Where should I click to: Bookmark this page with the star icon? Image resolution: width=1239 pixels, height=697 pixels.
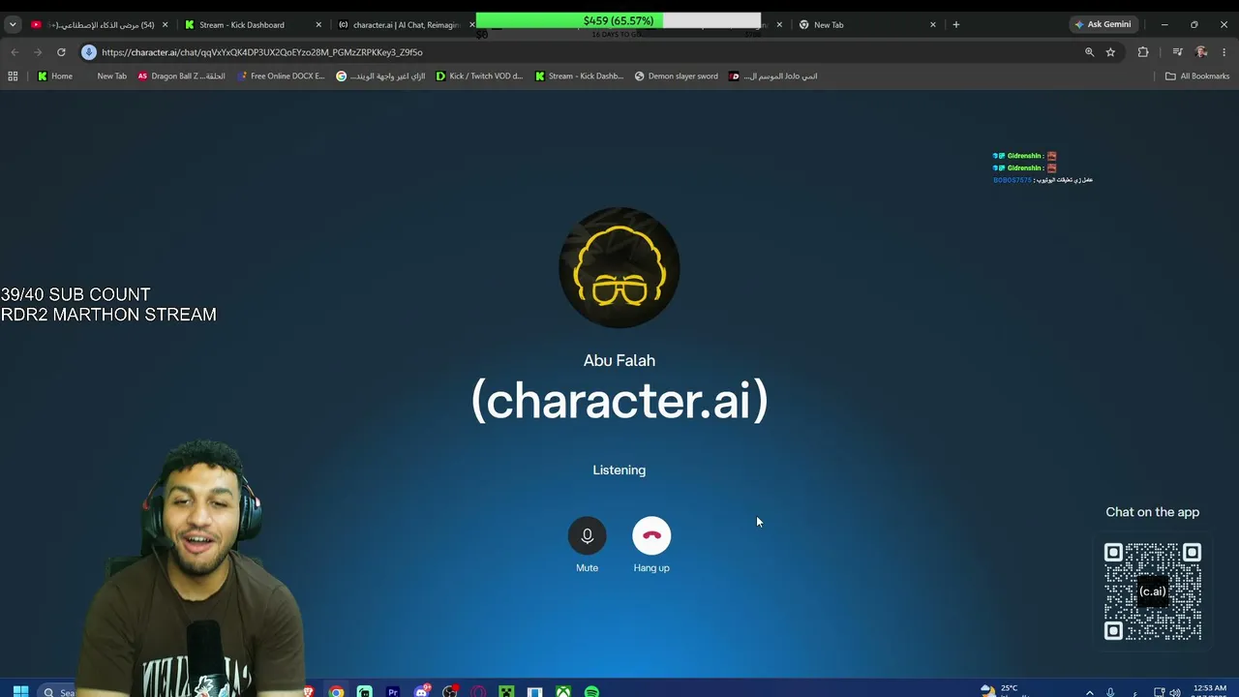(1110, 52)
